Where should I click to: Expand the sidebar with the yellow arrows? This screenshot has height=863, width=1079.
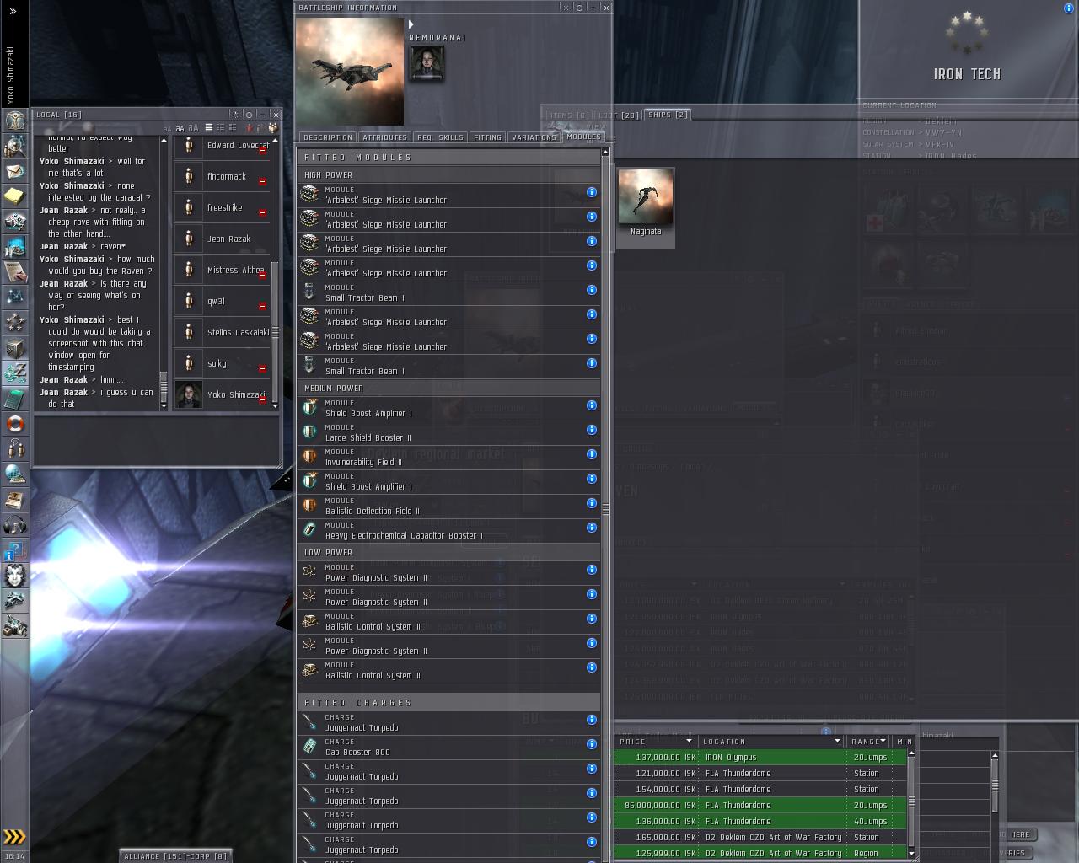[x=14, y=837]
